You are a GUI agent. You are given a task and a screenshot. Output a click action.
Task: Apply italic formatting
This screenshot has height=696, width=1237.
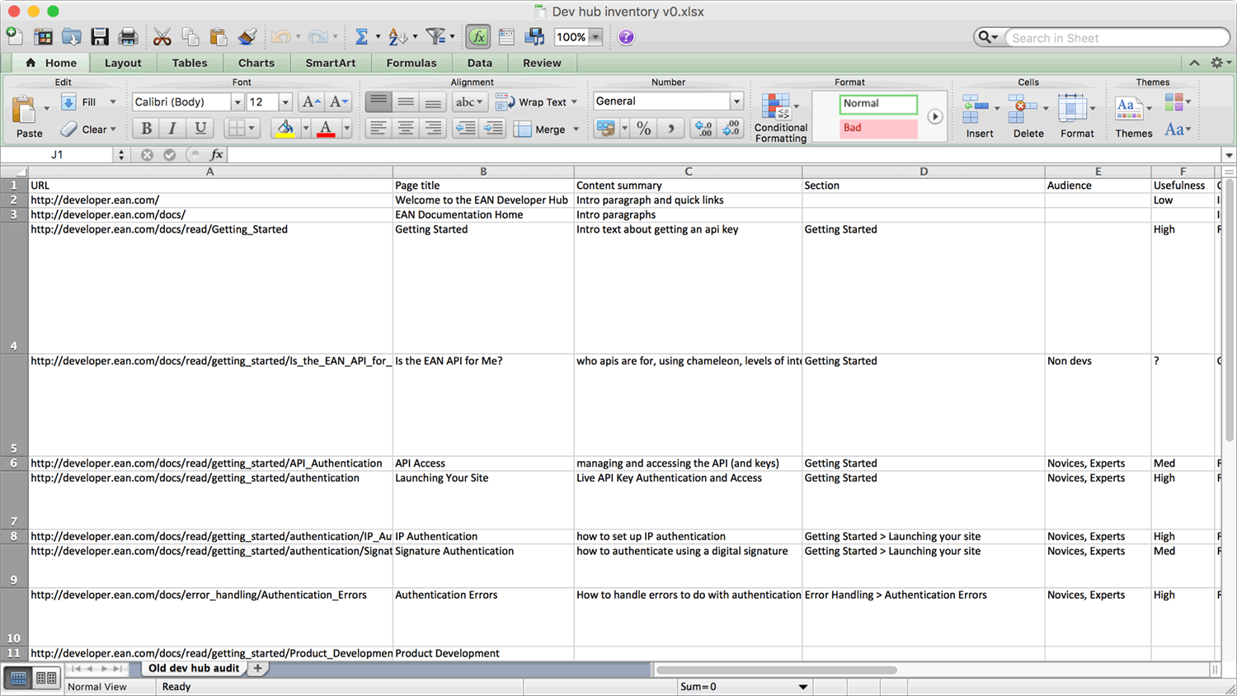pyautogui.click(x=172, y=128)
